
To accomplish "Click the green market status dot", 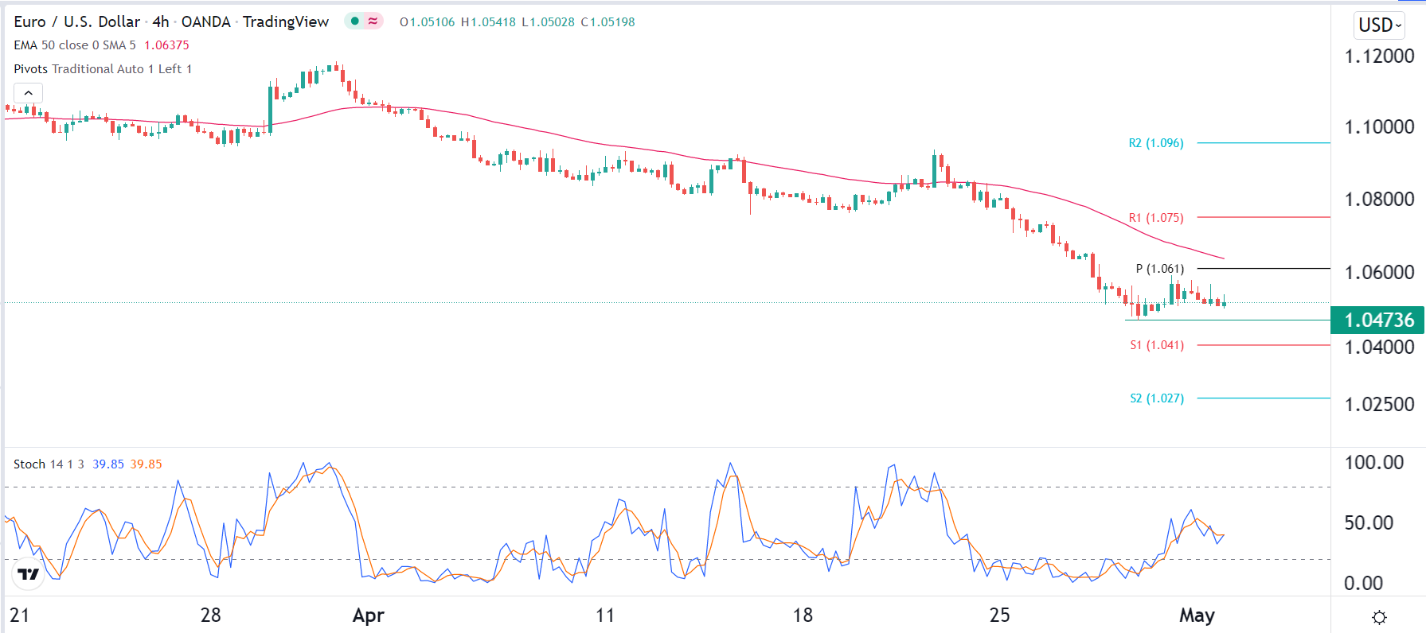I will click(355, 21).
